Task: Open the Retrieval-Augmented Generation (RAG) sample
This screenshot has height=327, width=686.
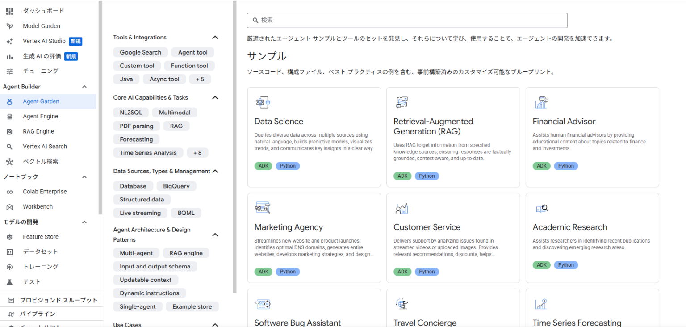Action: 453,137
